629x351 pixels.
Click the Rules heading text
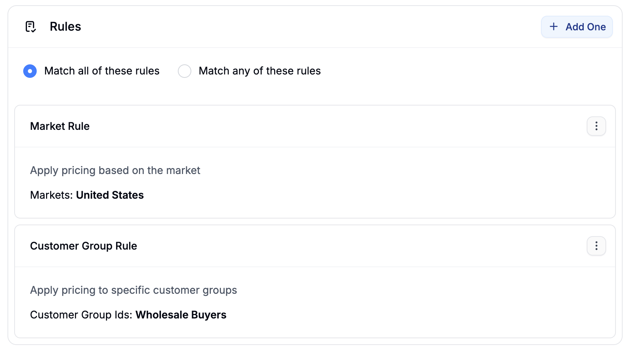65,26
